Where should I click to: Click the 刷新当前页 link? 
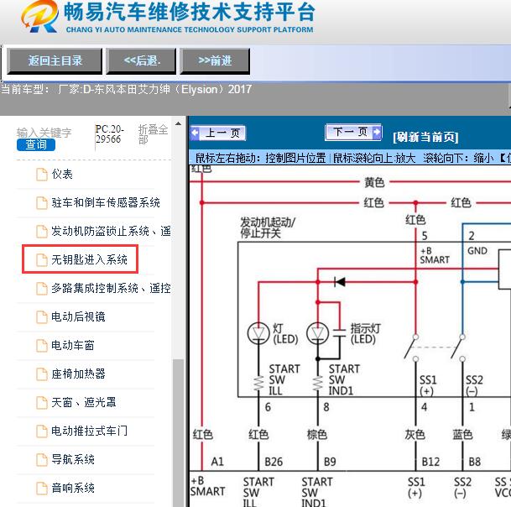(x=425, y=137)
